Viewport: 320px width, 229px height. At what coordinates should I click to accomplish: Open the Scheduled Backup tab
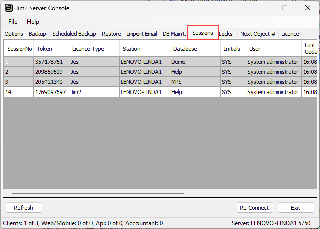[74, 34]
